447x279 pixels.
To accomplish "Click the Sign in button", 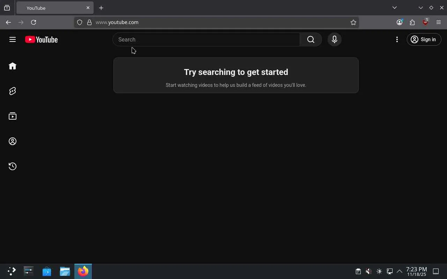I will coord(424,39).
